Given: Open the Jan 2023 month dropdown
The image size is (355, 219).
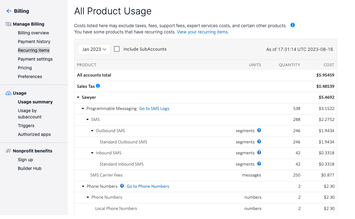Looking at the screenshot, I should [x=94, y=49].
